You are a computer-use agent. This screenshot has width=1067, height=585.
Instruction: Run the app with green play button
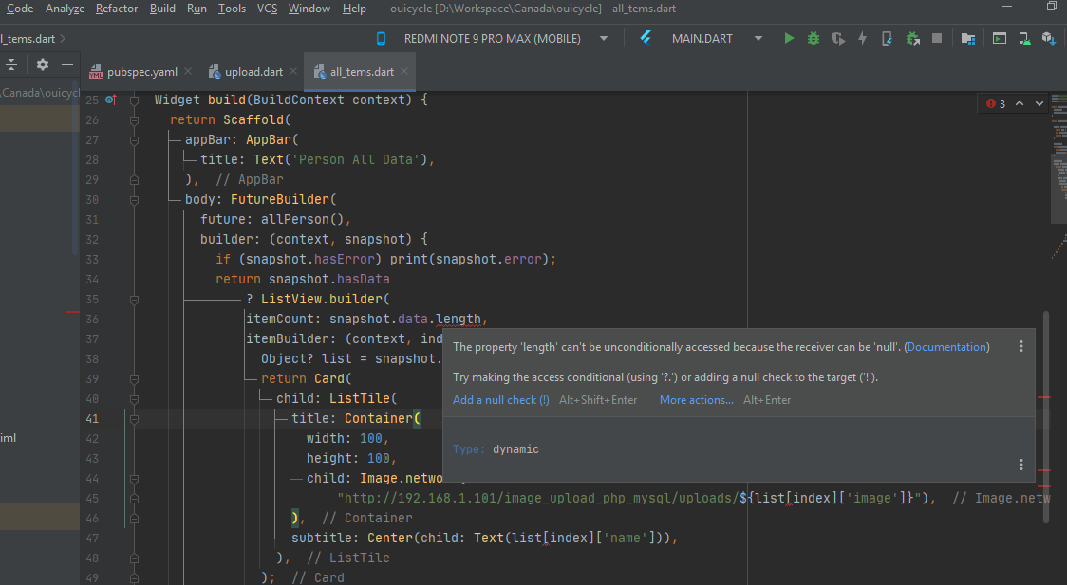[789, 38]
